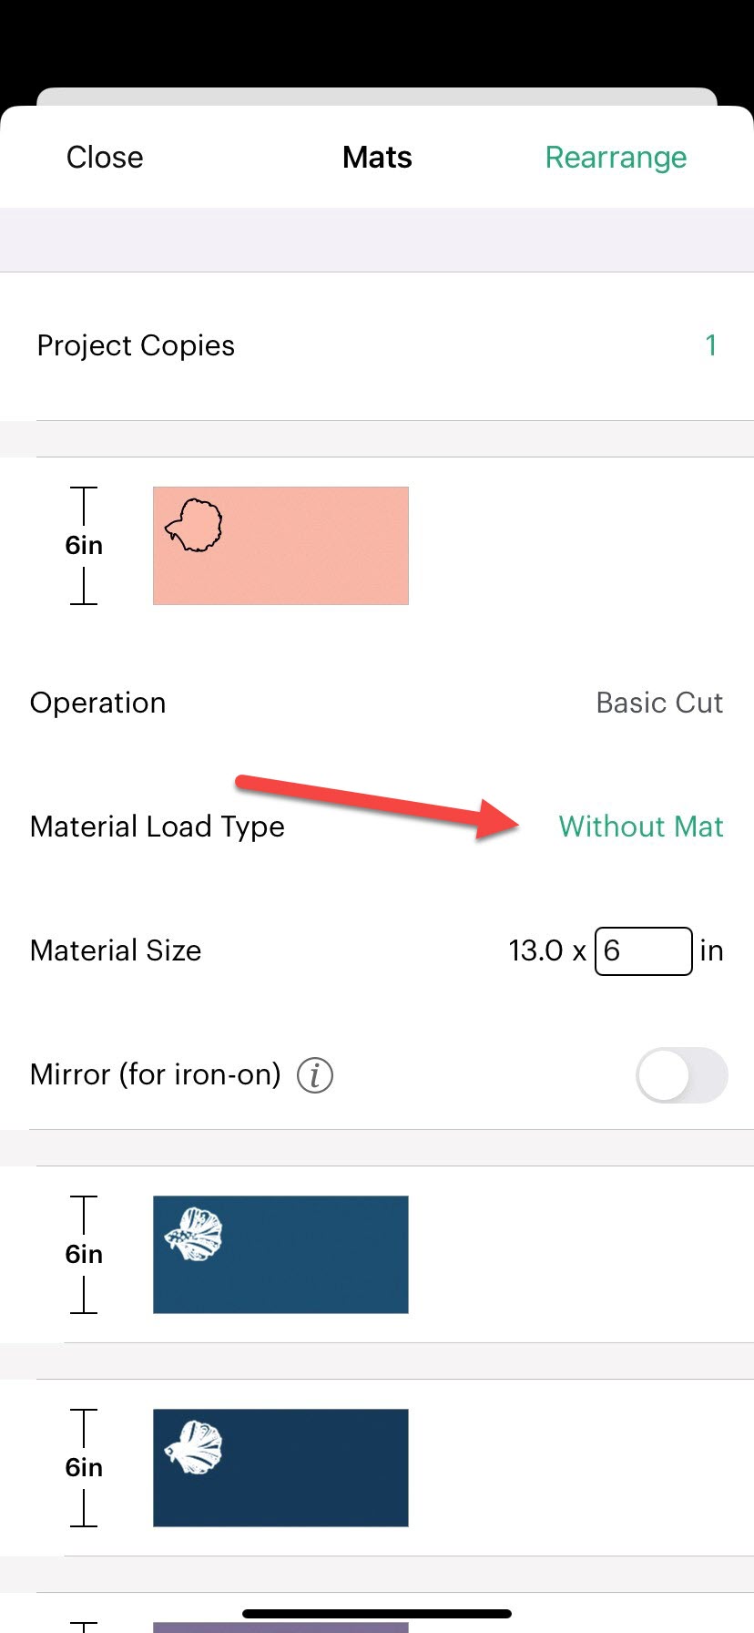Select the pink mat preview

pyautogui.click(x=280, y=545)
